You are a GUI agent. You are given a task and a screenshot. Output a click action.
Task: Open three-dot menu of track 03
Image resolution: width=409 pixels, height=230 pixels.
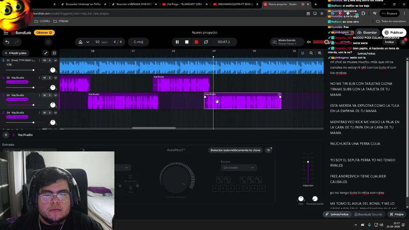(x=39, y=95)
